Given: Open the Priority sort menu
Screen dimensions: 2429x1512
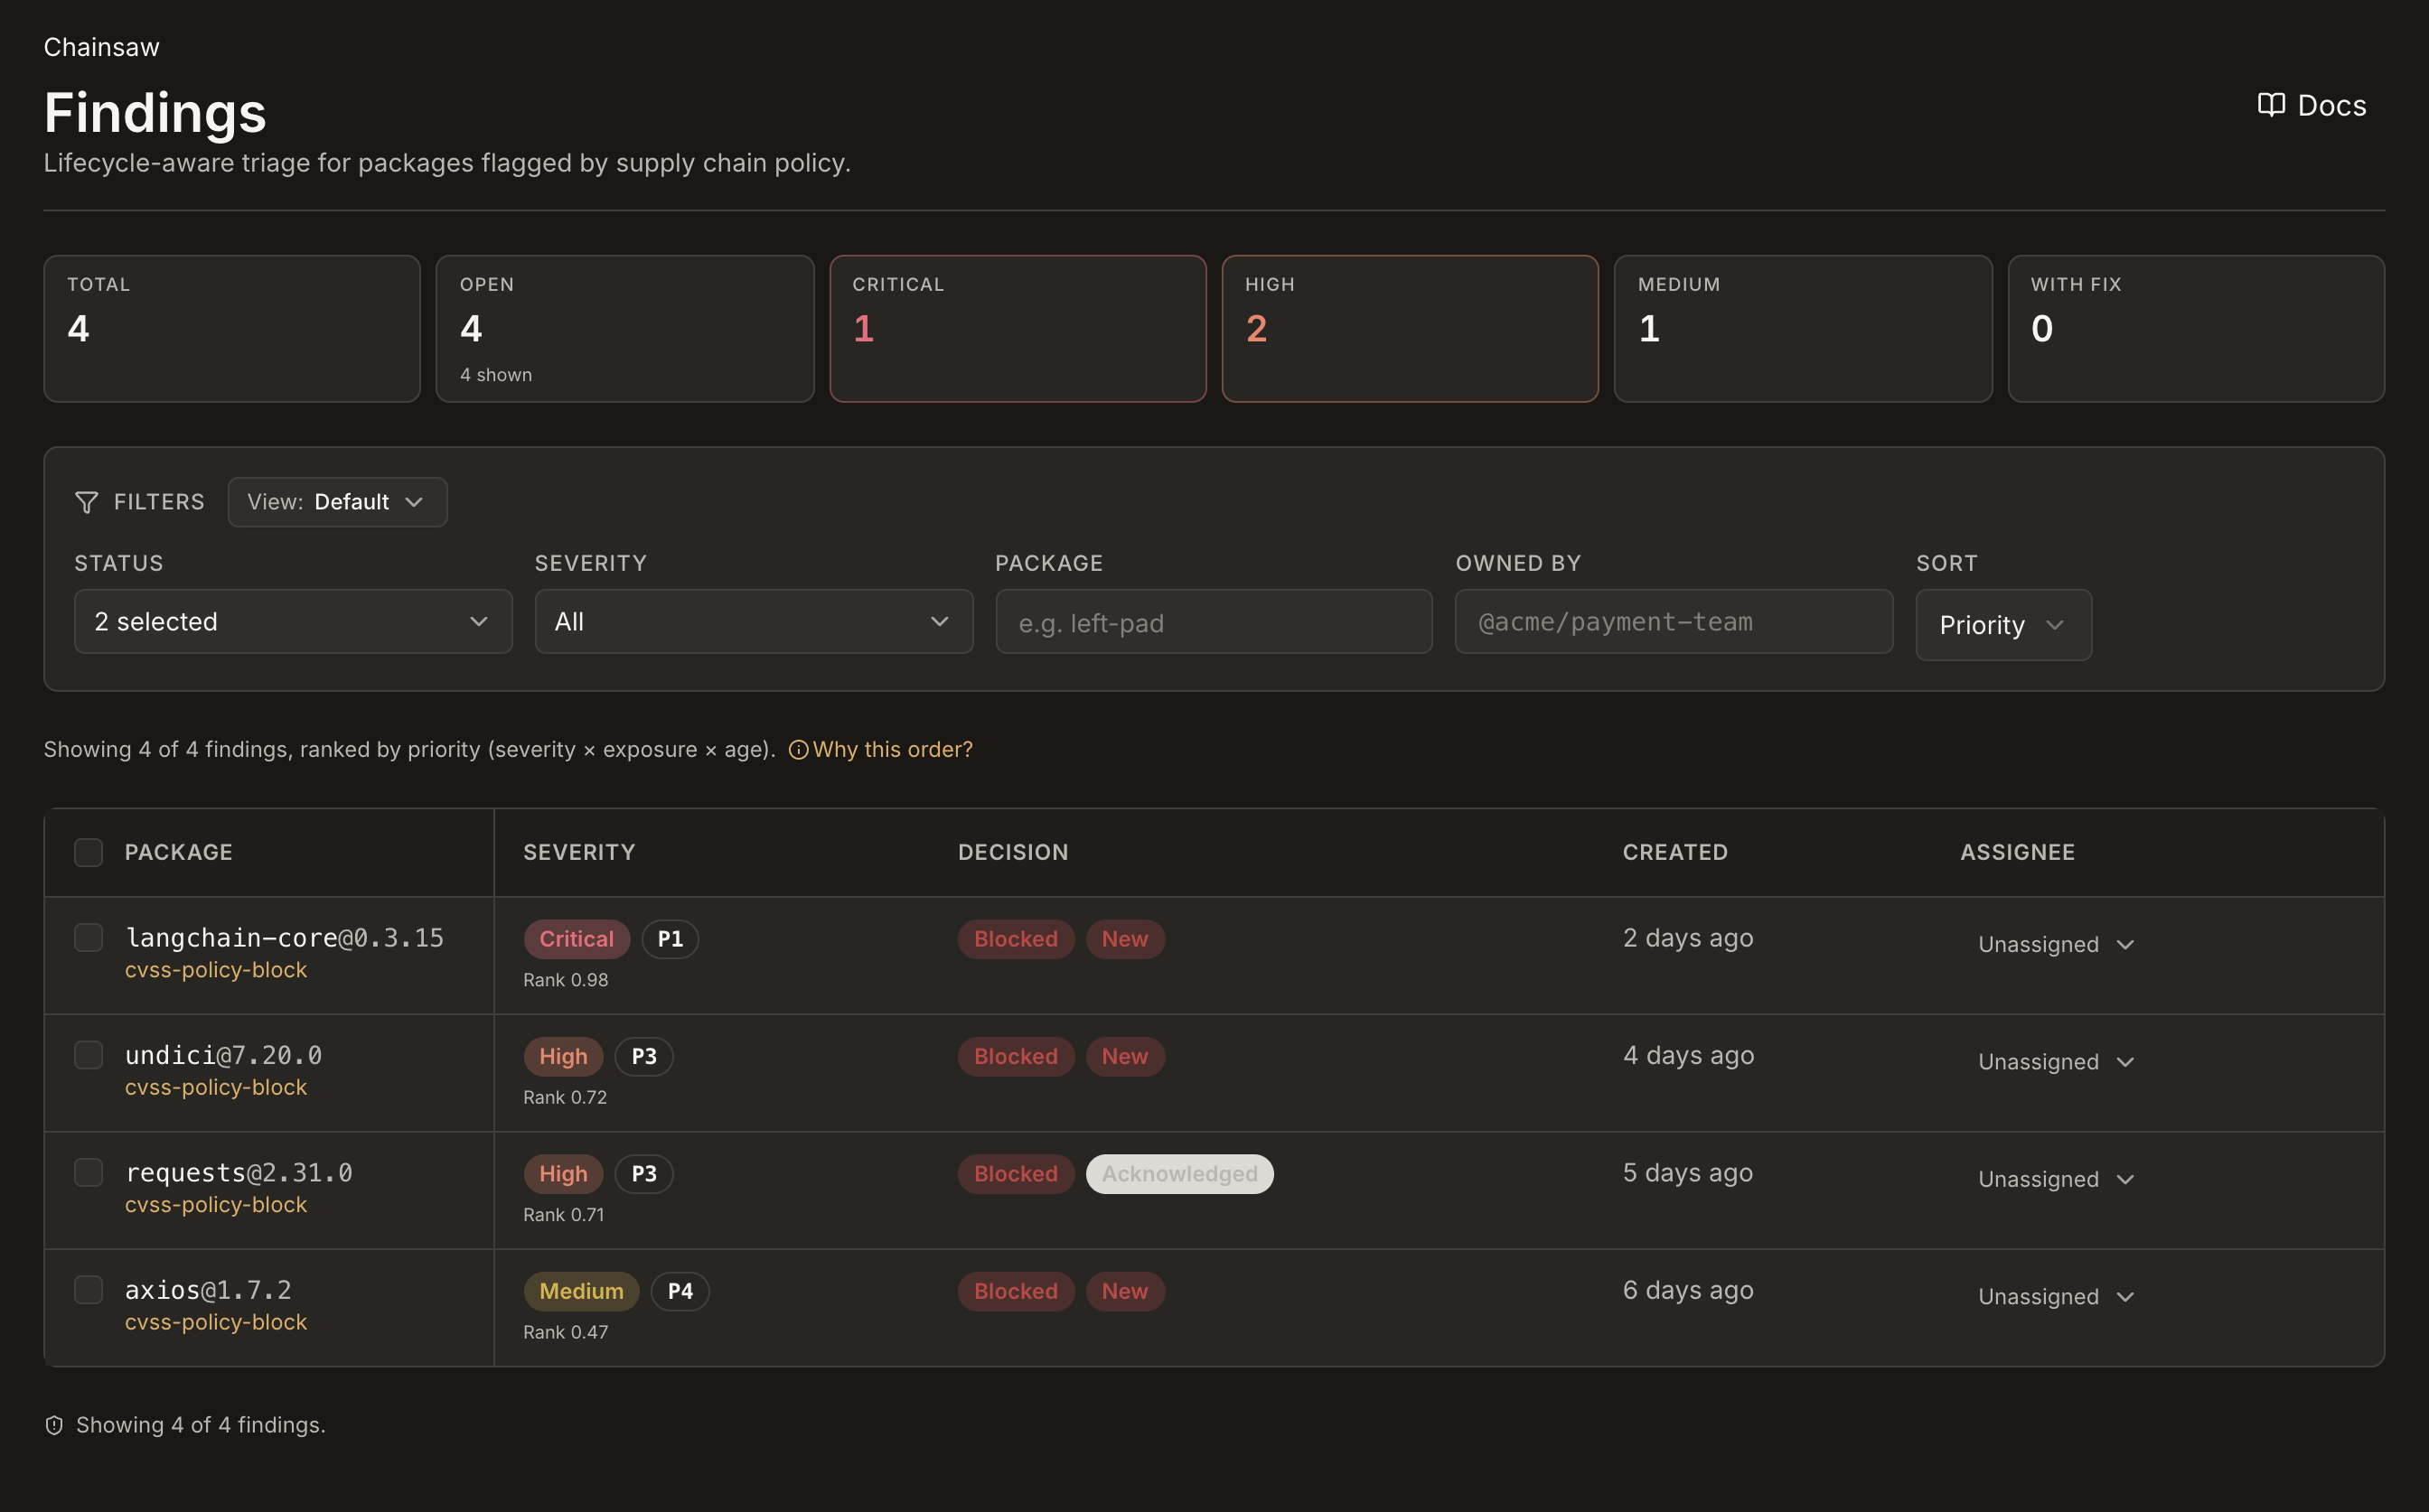Looking at the screenshot, I should point(2002,625).
